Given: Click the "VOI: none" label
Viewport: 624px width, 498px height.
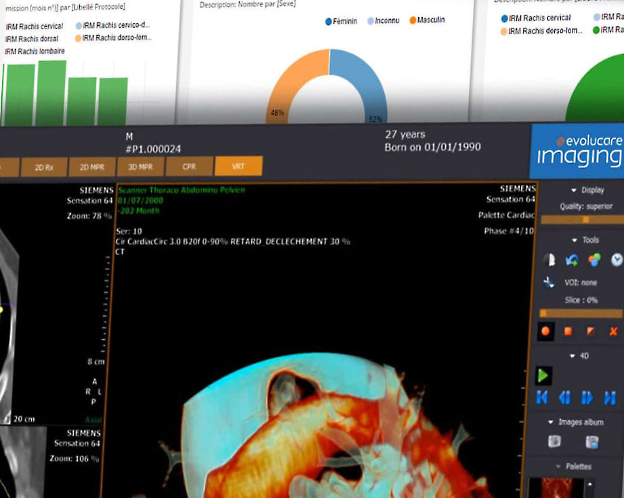Looking at the screenshot, I should (581, 283).
